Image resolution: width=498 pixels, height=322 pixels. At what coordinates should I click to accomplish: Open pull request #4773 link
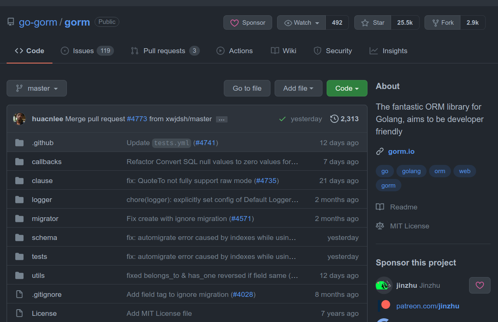click(137, 119)
